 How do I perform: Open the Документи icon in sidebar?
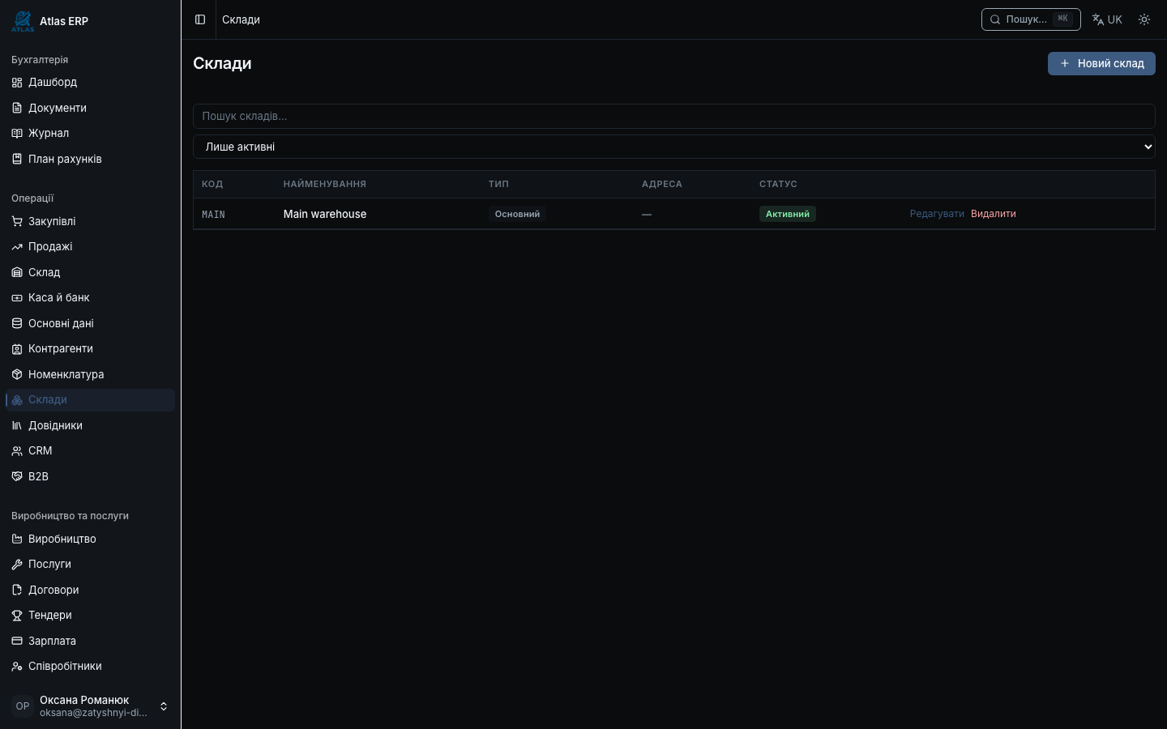pyautogui.click(x=17, y=108)
